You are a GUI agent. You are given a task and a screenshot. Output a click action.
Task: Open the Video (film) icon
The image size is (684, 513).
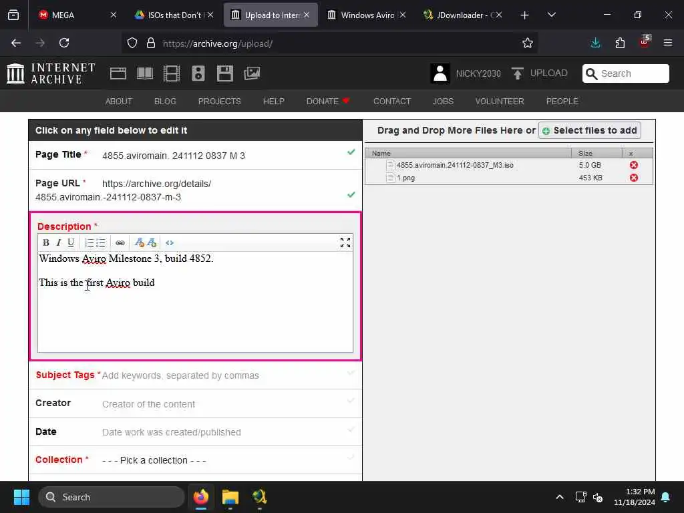tap(172, 73)
